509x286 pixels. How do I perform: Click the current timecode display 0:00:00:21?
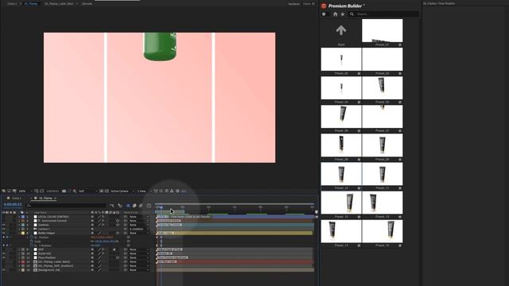coord(13,205)
